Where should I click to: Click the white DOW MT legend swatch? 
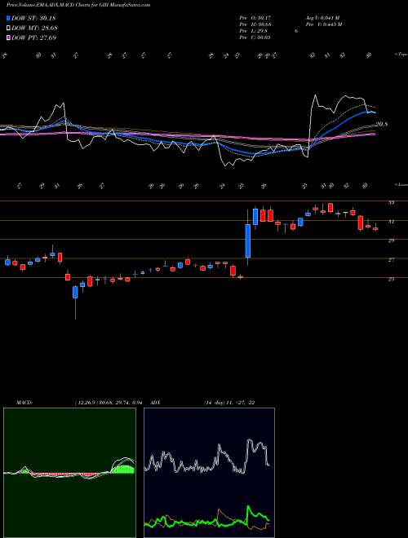[x=9, y=28]
